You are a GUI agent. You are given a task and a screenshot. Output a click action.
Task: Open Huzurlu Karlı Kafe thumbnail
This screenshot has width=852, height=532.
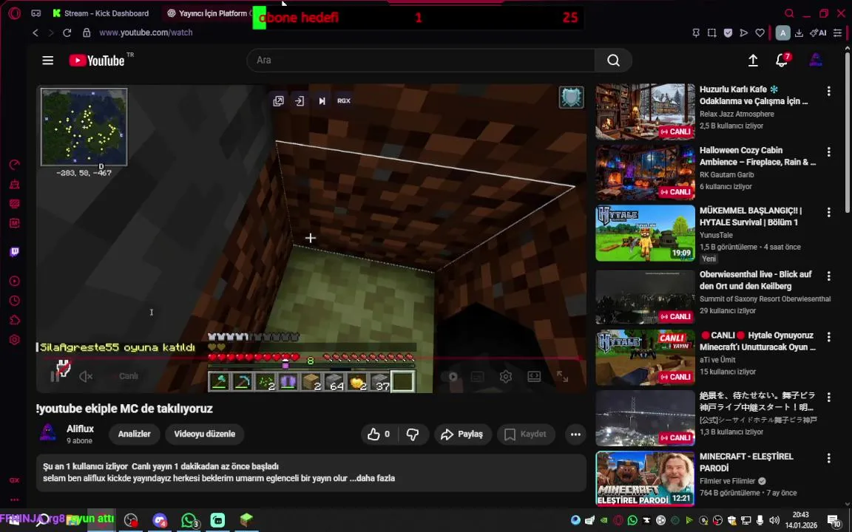pyautogui.click(x=645, y=112)
